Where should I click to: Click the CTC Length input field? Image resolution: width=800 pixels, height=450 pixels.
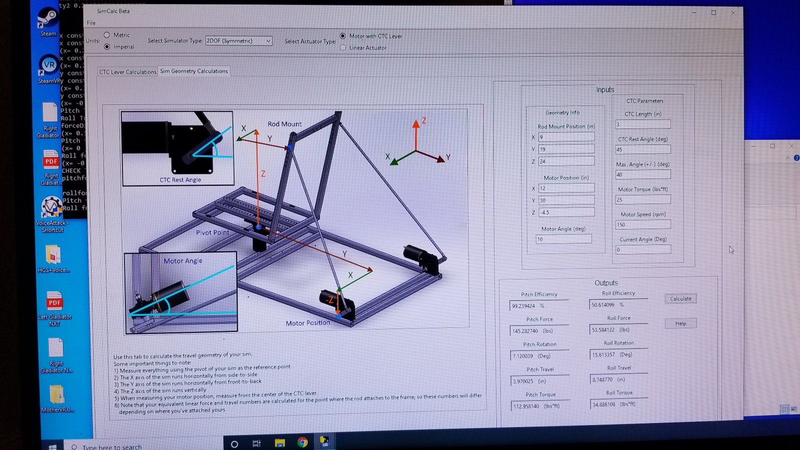643,124
